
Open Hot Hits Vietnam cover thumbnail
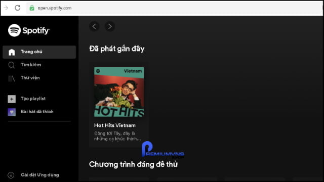[x=119, y=92]
